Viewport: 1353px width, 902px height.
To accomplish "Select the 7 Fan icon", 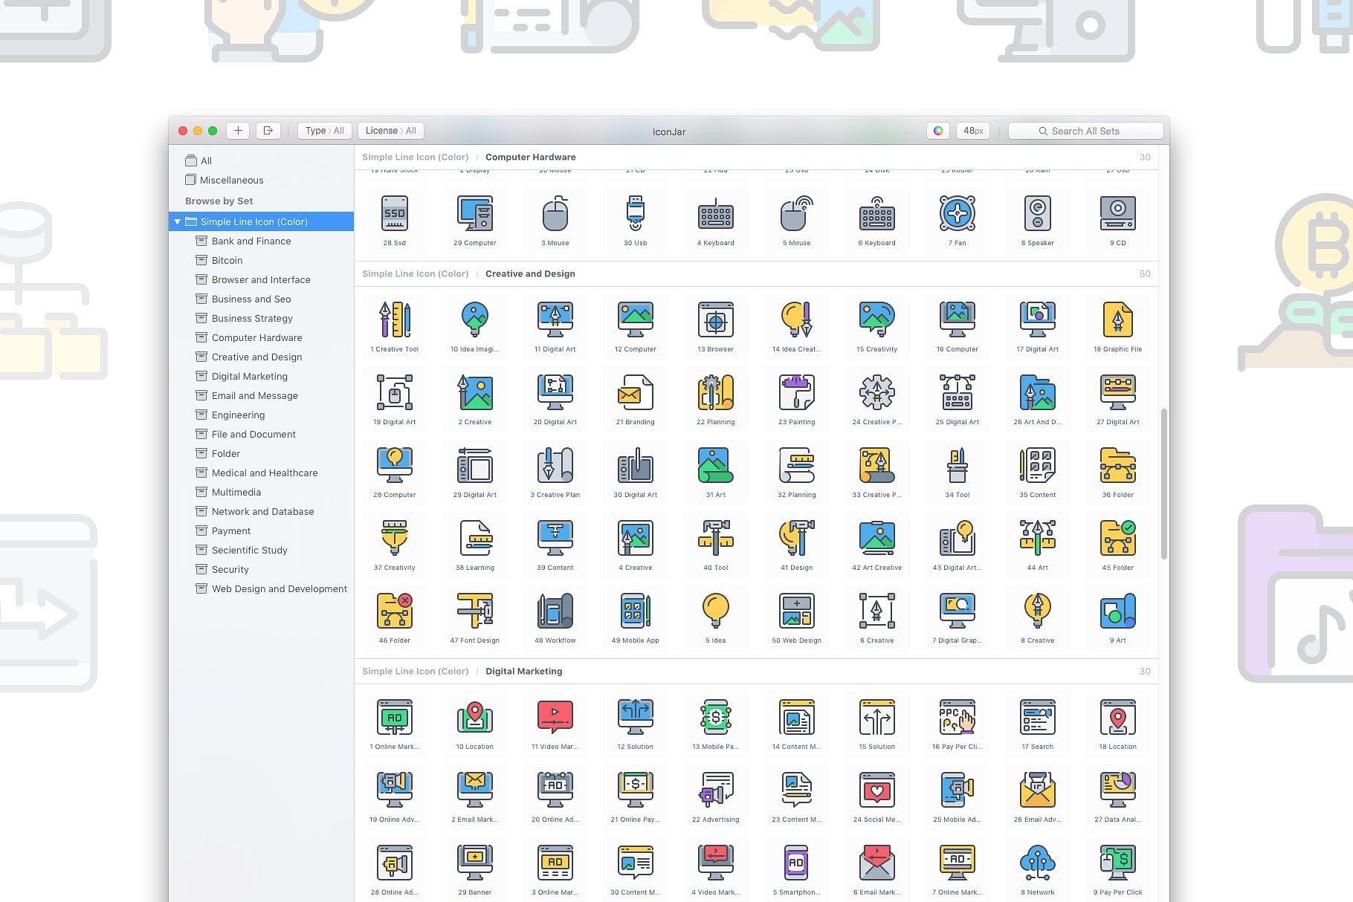I will pyautogui.click(x=957, y=214).
